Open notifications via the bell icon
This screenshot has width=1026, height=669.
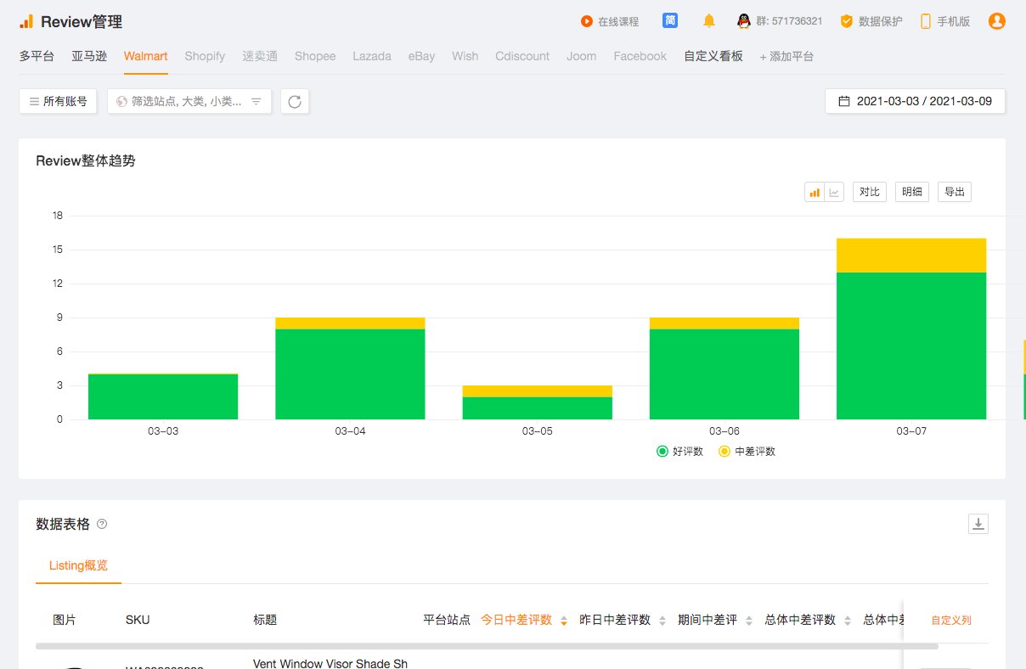pyautogui.click(x=708, y=21)
